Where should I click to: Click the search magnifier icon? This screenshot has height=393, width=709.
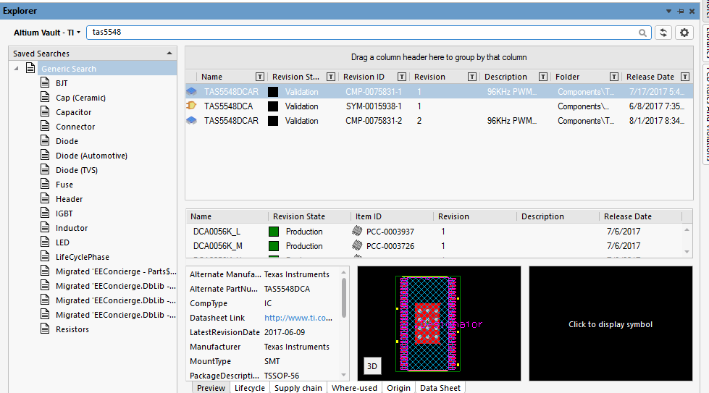pyautogui.click(x=642, y=33)
